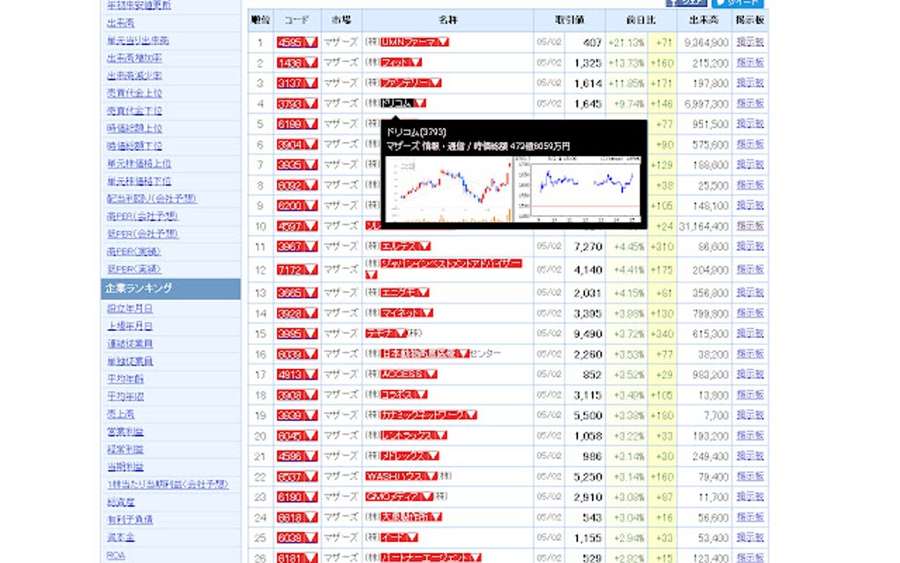The image size is (900, 563).
Task: Open the メドレックス company link in row 21
Action: [404, 455]
